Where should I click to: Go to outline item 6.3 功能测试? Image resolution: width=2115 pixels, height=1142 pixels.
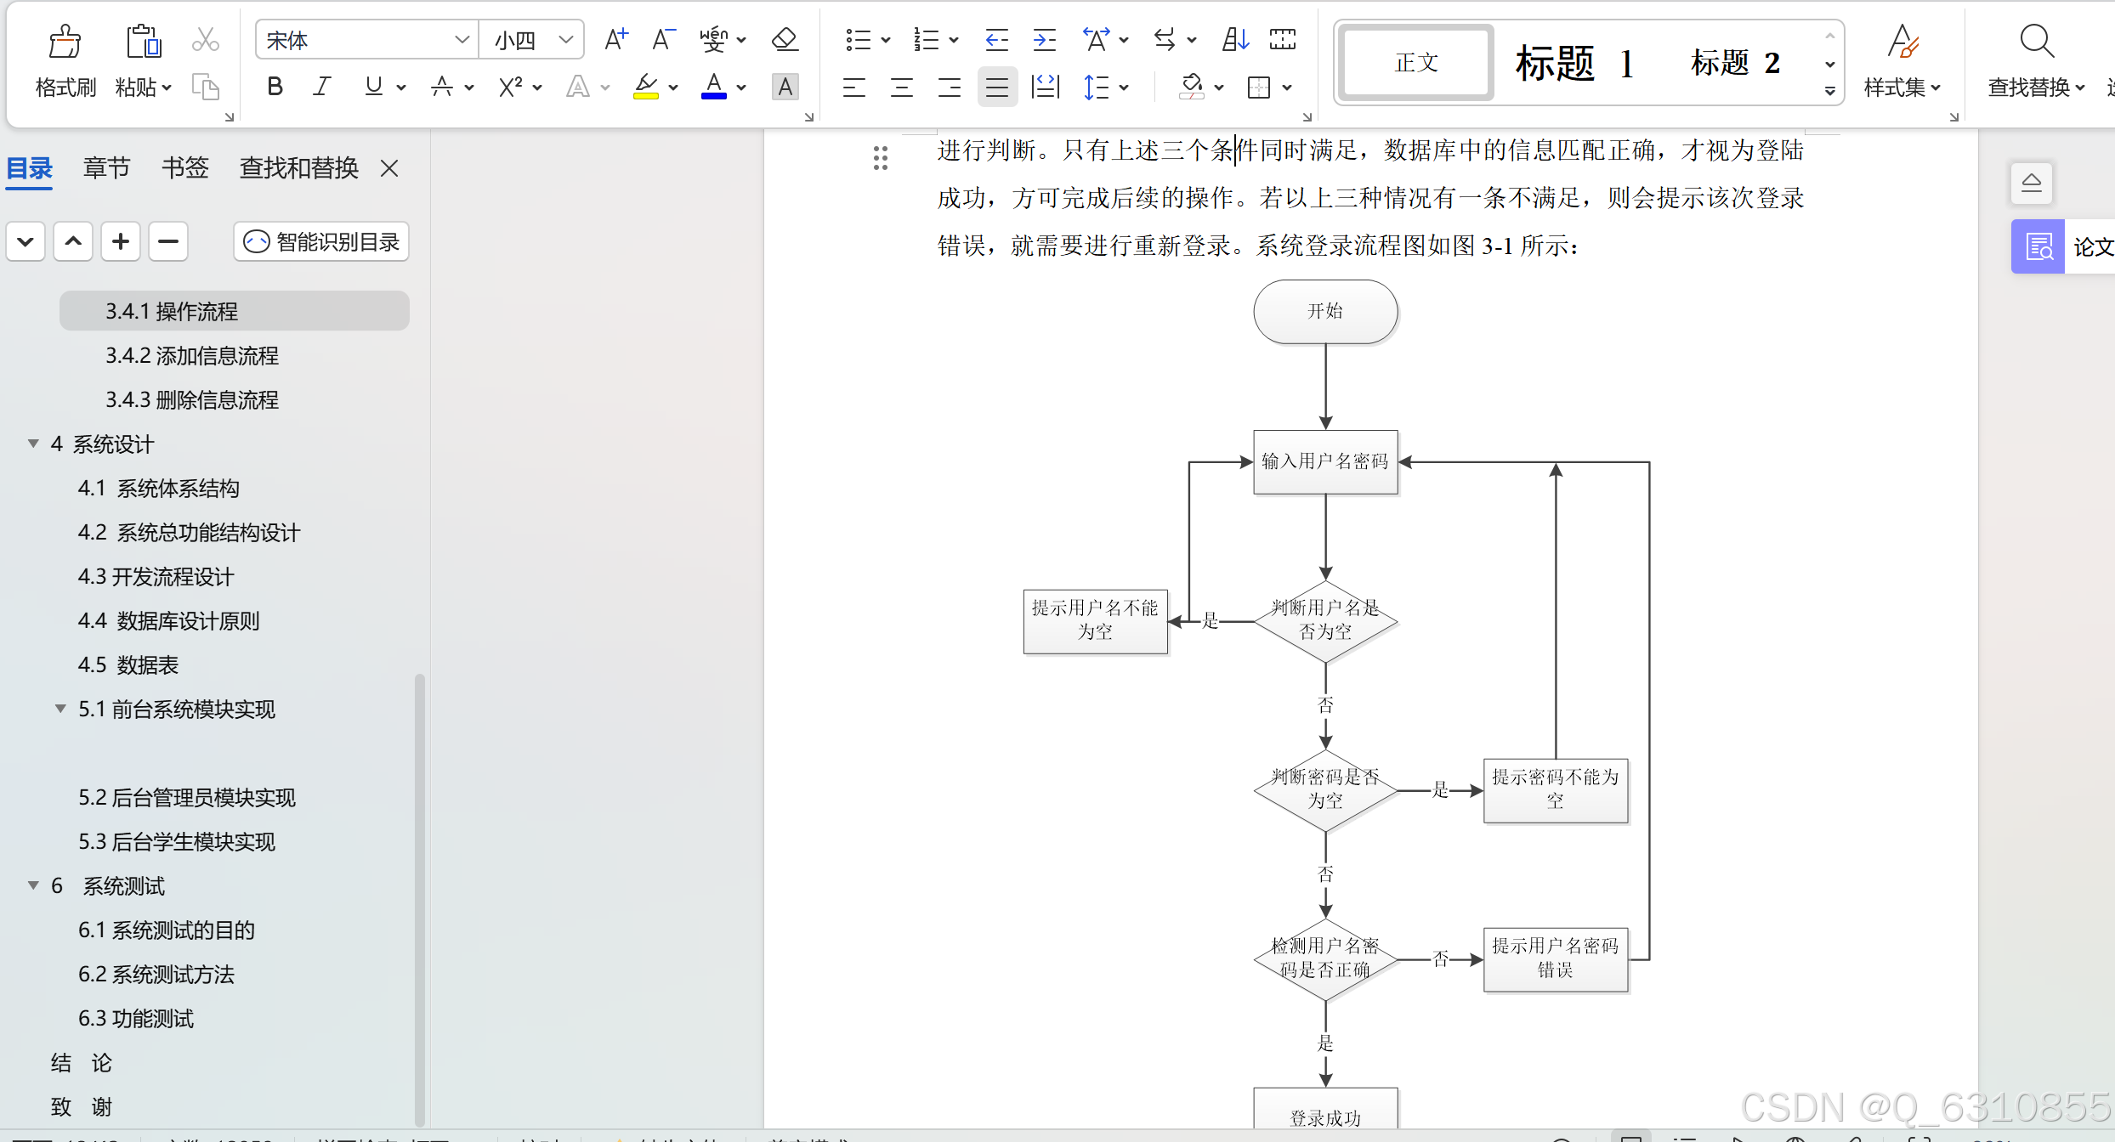(x=136, y=1018)
